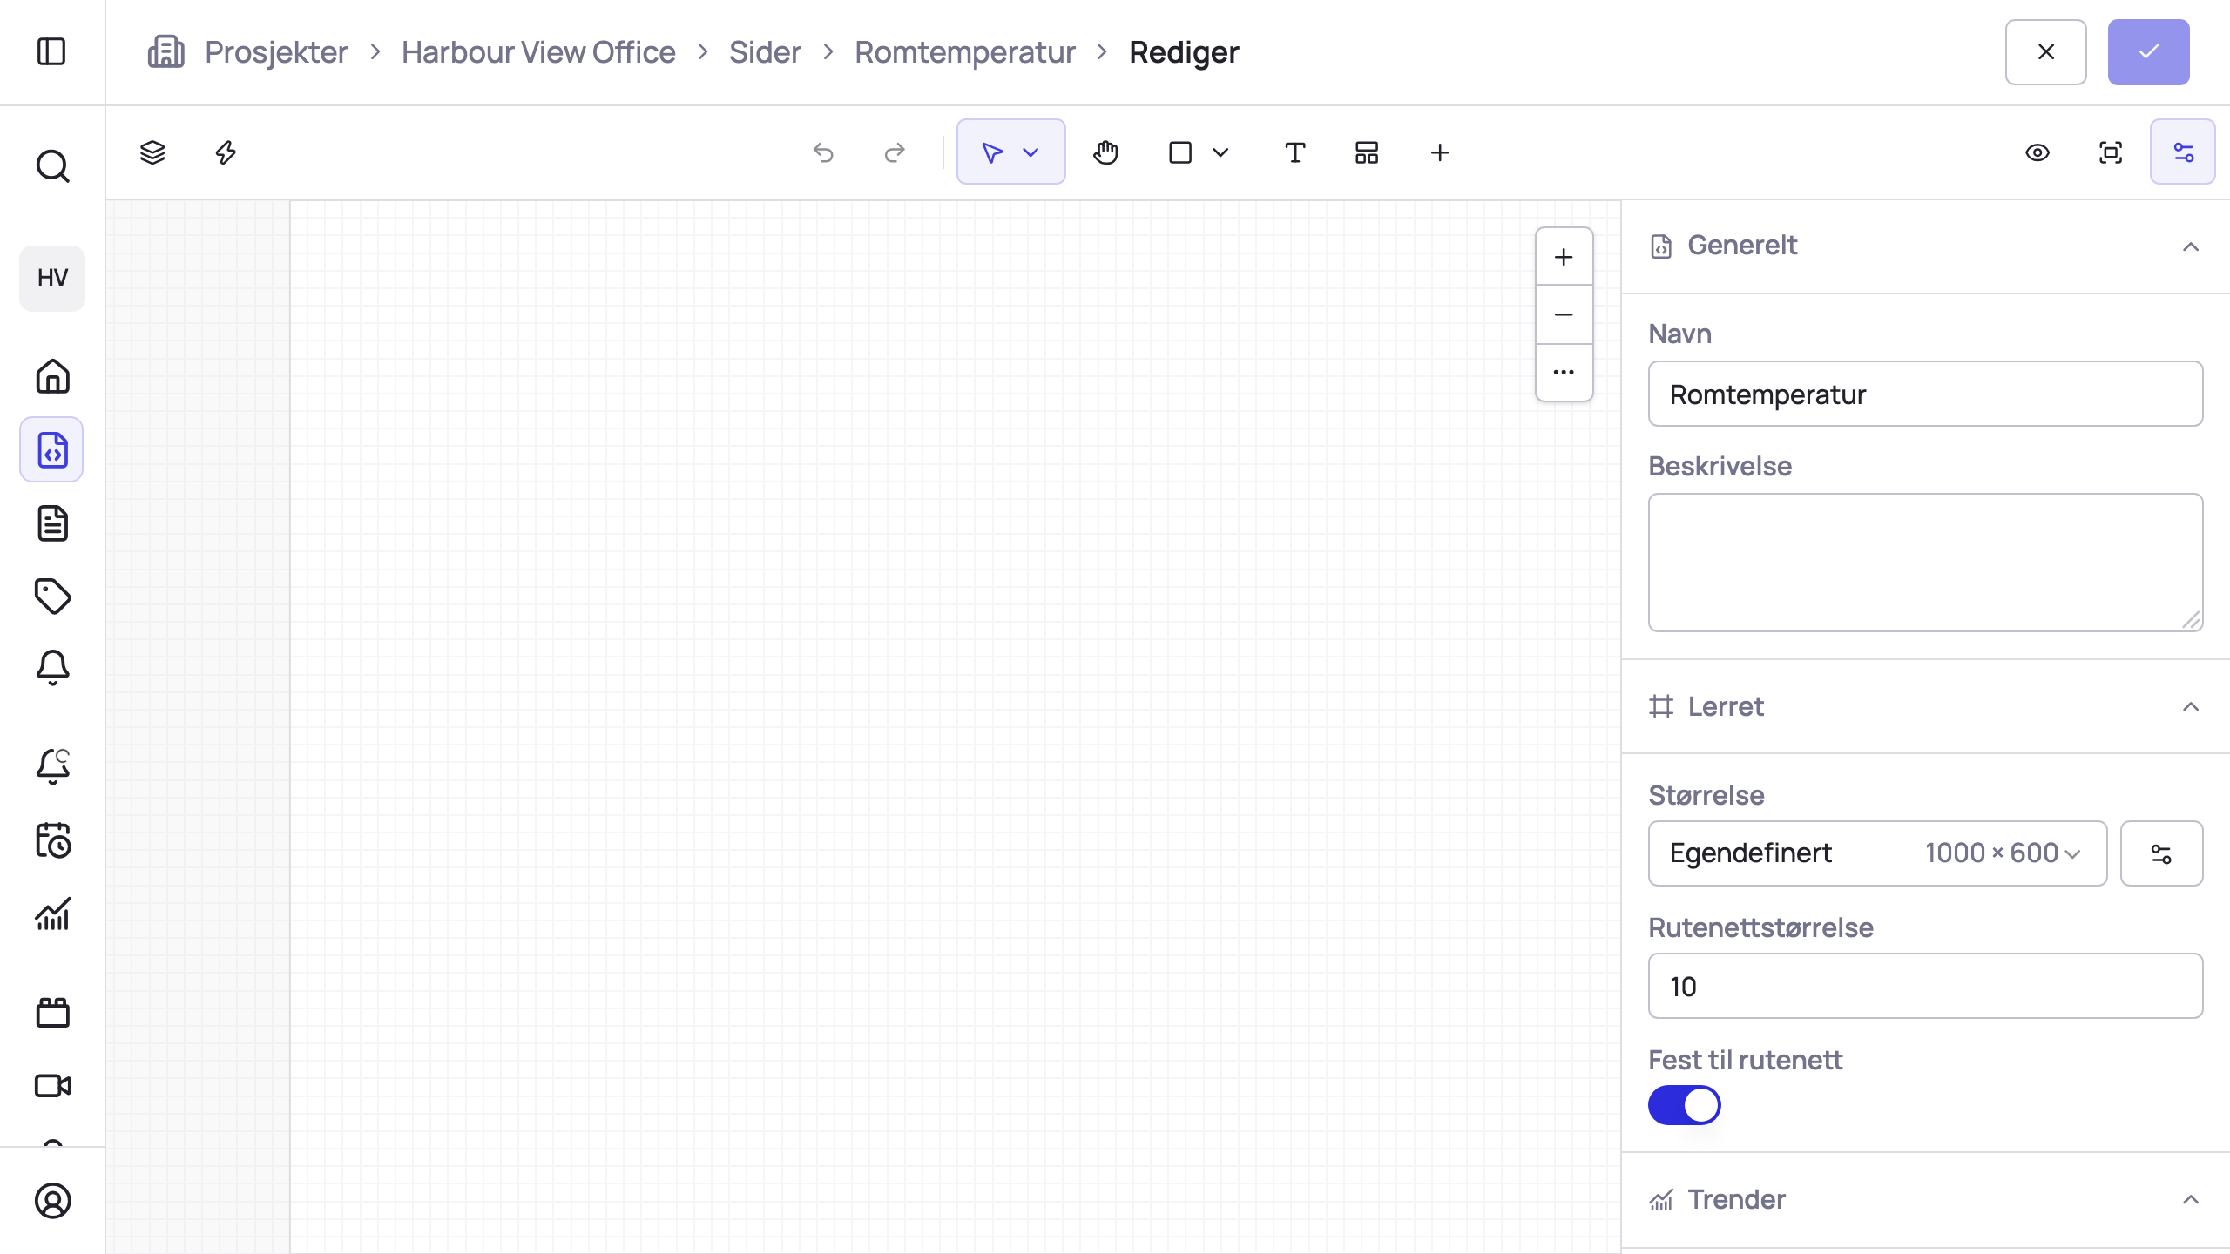This screenshot has width=2230, height=1254.
Task: Open the lightning bolt actions icon
Action: pyautogui.click(x=226, y=152)
